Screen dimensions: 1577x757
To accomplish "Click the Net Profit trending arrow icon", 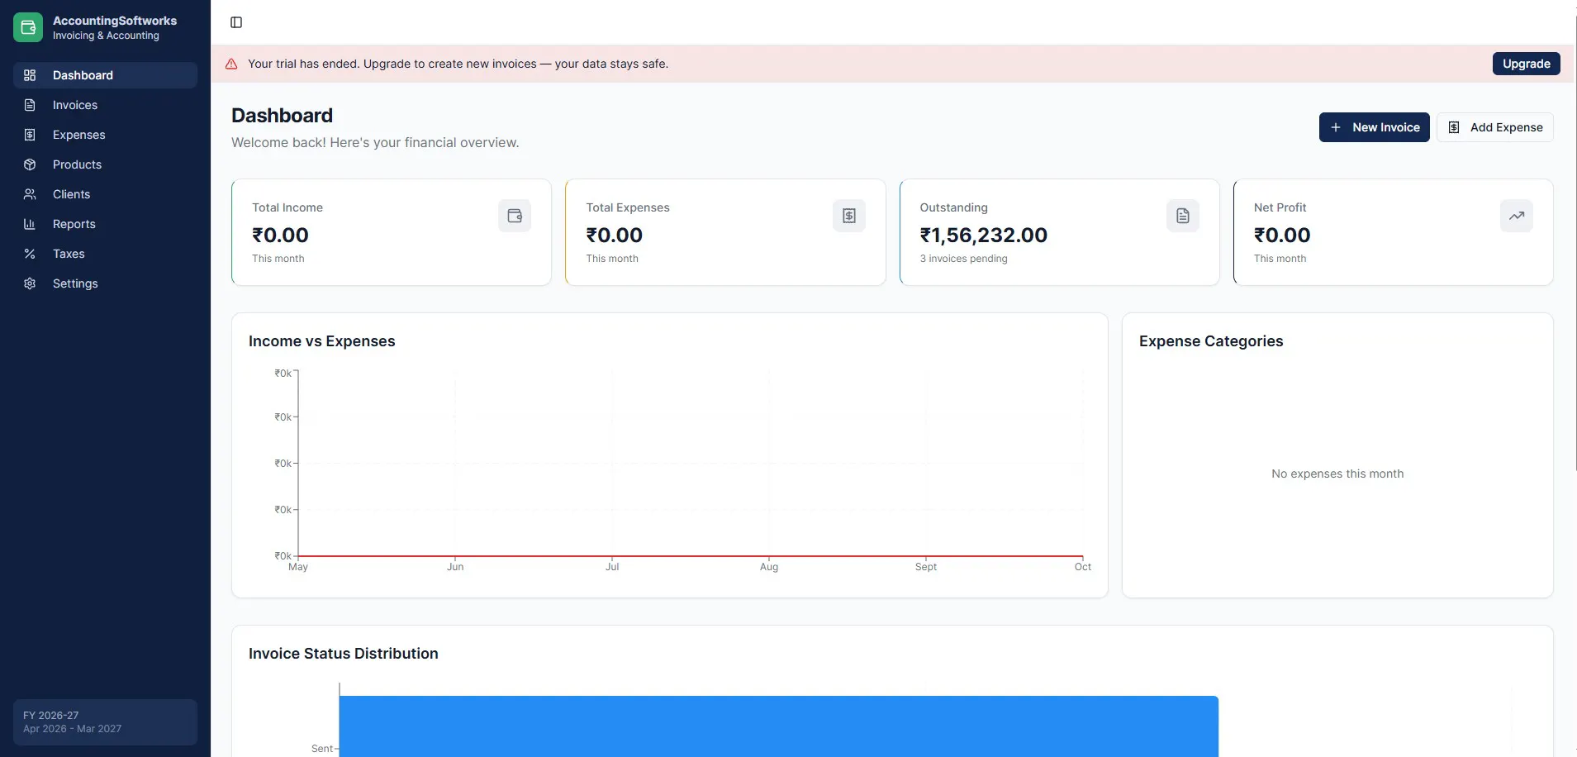I will (1517, 216).
